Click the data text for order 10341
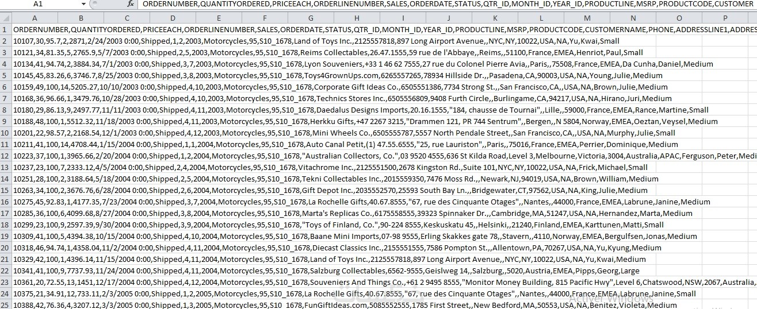The height and width of the screenshot is (309, 757). pyautogui.click(x=326, y=271)
